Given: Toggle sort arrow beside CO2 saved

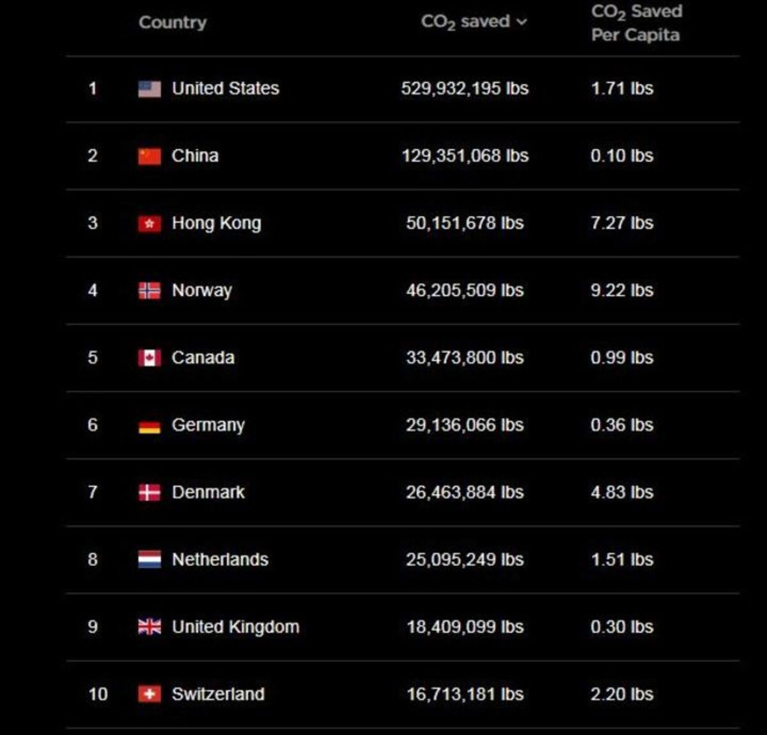Looking at the screenshot, I should pyautogui.click(x=522, y=22).
